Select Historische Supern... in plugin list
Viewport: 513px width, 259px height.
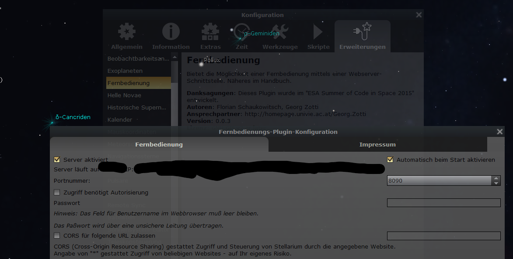click(x=138, y=107)
